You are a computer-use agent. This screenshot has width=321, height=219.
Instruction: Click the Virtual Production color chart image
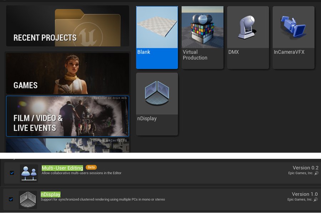(x=203, y=27)
